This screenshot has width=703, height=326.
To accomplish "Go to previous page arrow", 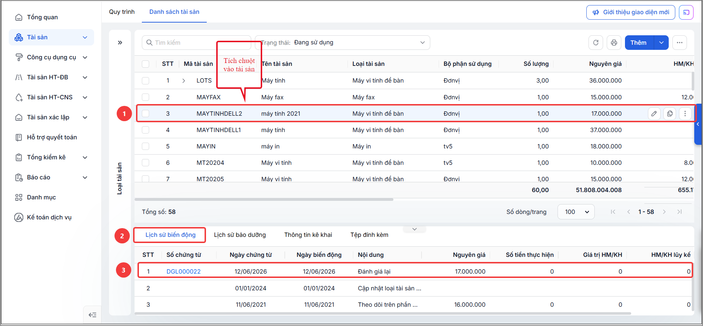I will tap(629, 212).
